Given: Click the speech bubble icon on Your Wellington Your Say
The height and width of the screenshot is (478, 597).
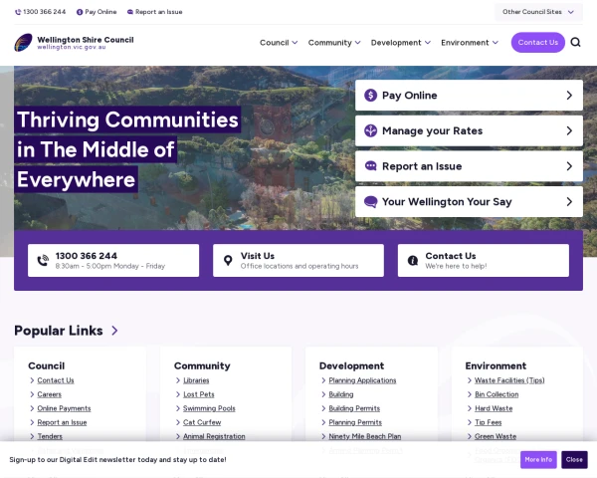Looking at the screenshot, I should pos(370,201).
